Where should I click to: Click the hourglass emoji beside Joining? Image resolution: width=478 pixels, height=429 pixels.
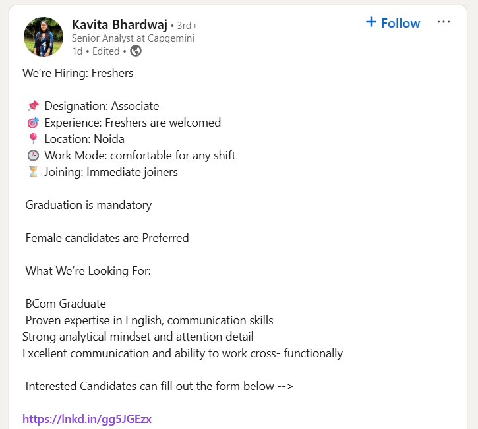click(33, 172)
